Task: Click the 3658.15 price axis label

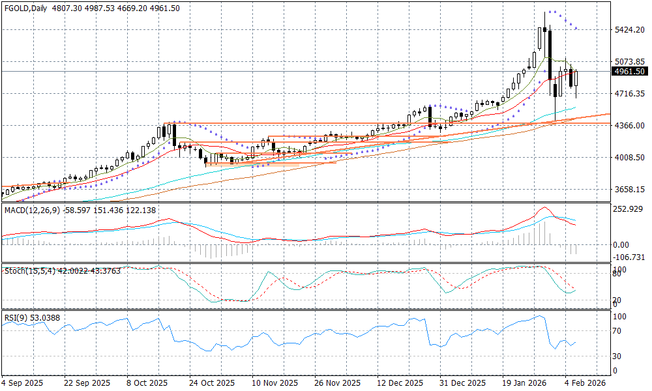Action: (629, 190)
